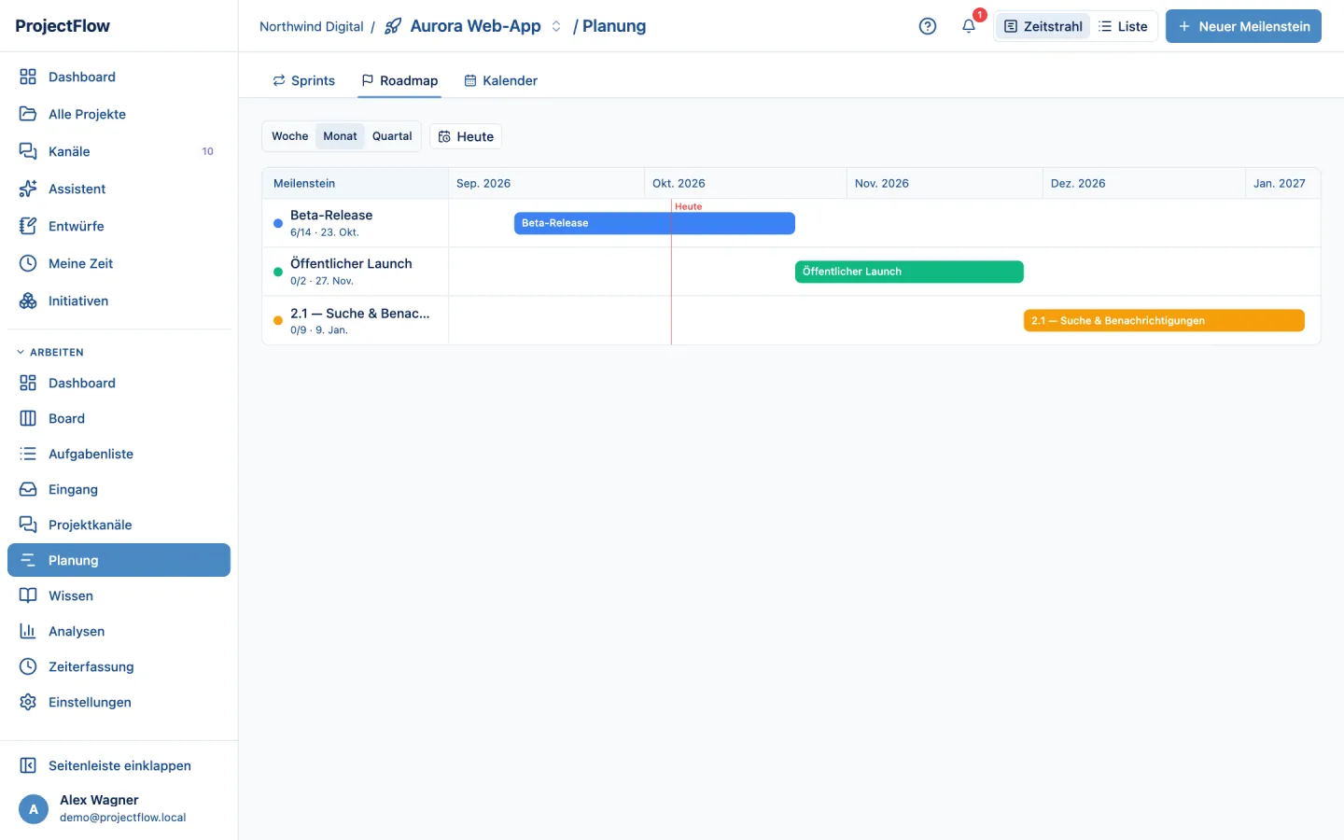
Task: Open Entwürfe pencil icon
Action: (28, 226)
